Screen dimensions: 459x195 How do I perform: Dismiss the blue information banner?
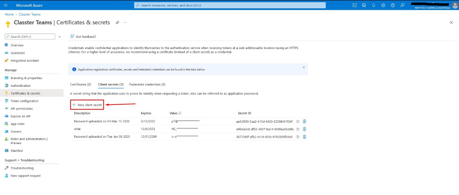[x=304, y=67]
